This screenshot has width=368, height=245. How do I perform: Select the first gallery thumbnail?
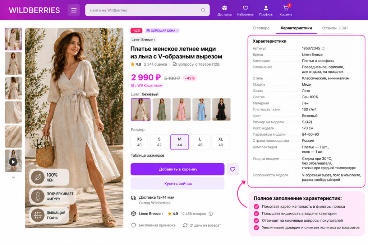pos(13,39)
